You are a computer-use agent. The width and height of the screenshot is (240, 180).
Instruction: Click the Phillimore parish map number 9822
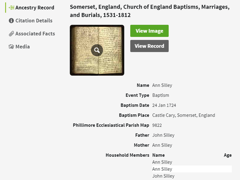coord(157,125)
